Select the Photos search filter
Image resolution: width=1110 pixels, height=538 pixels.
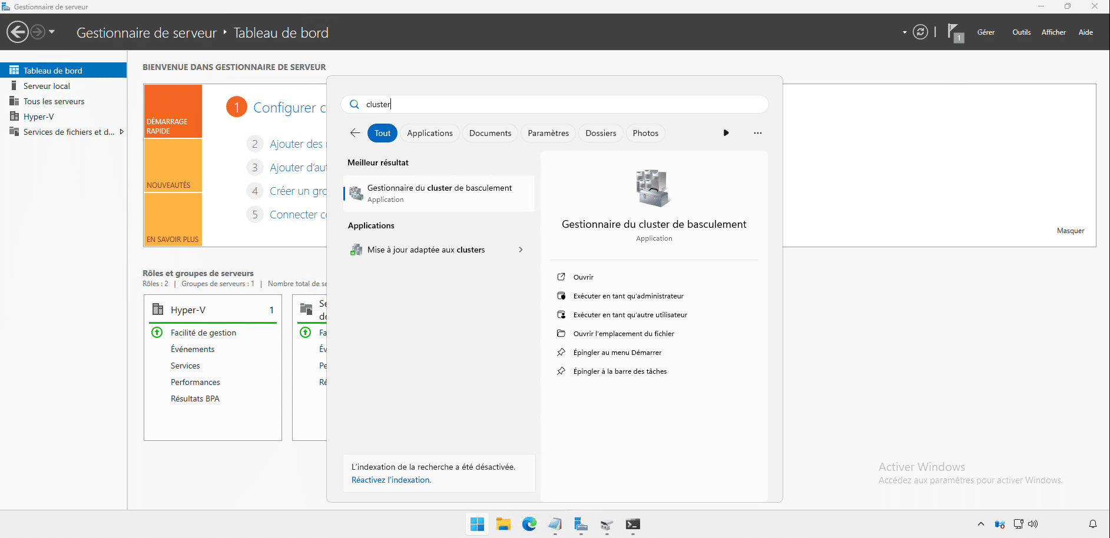click(645, 133)
